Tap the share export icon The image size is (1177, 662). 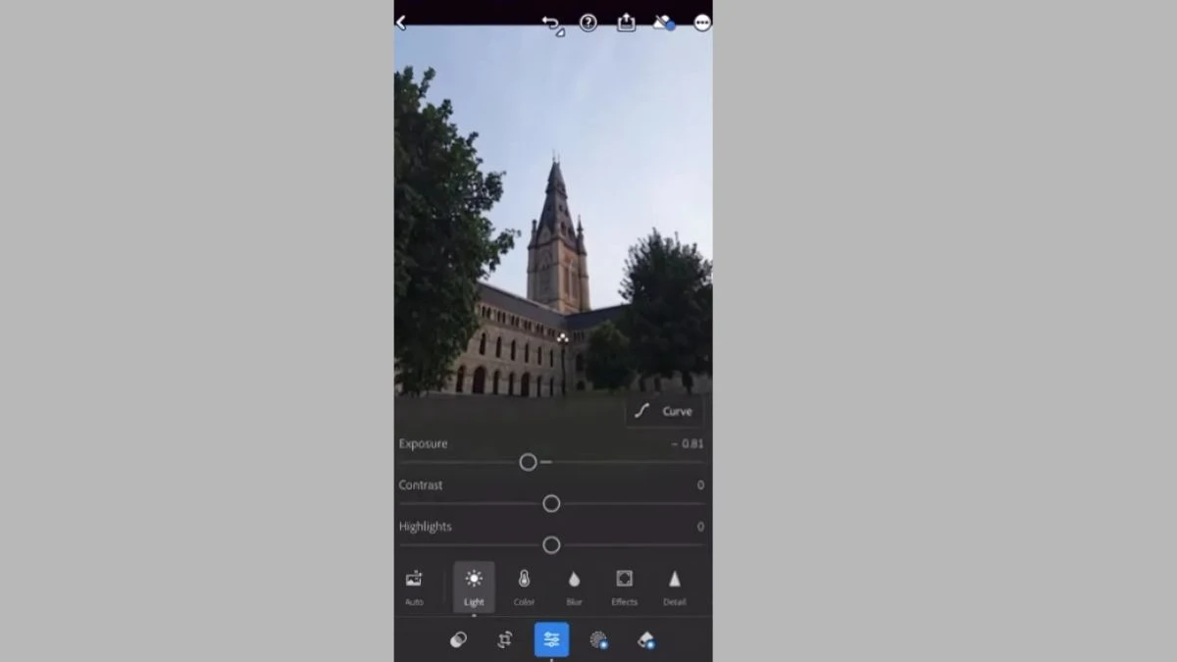pyautogui.click(x=626, y=23)
